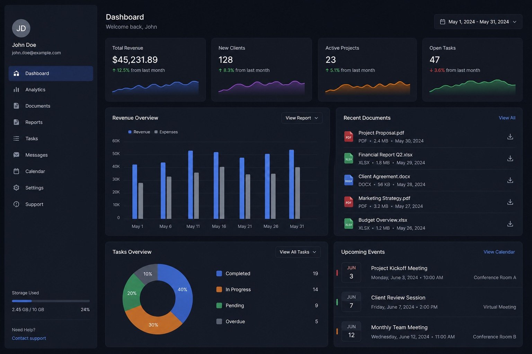
Task: Click the Messages envelope icon in sidebar
Action: click(16, 155)
